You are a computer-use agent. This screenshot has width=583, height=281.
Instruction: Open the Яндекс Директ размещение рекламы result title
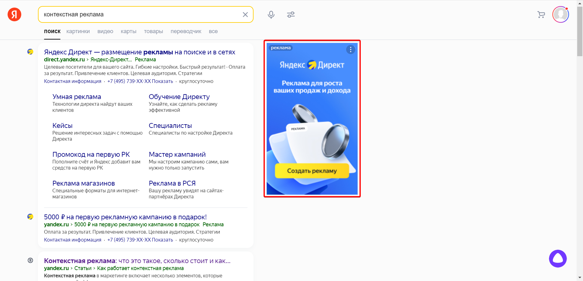coord(140,52)
